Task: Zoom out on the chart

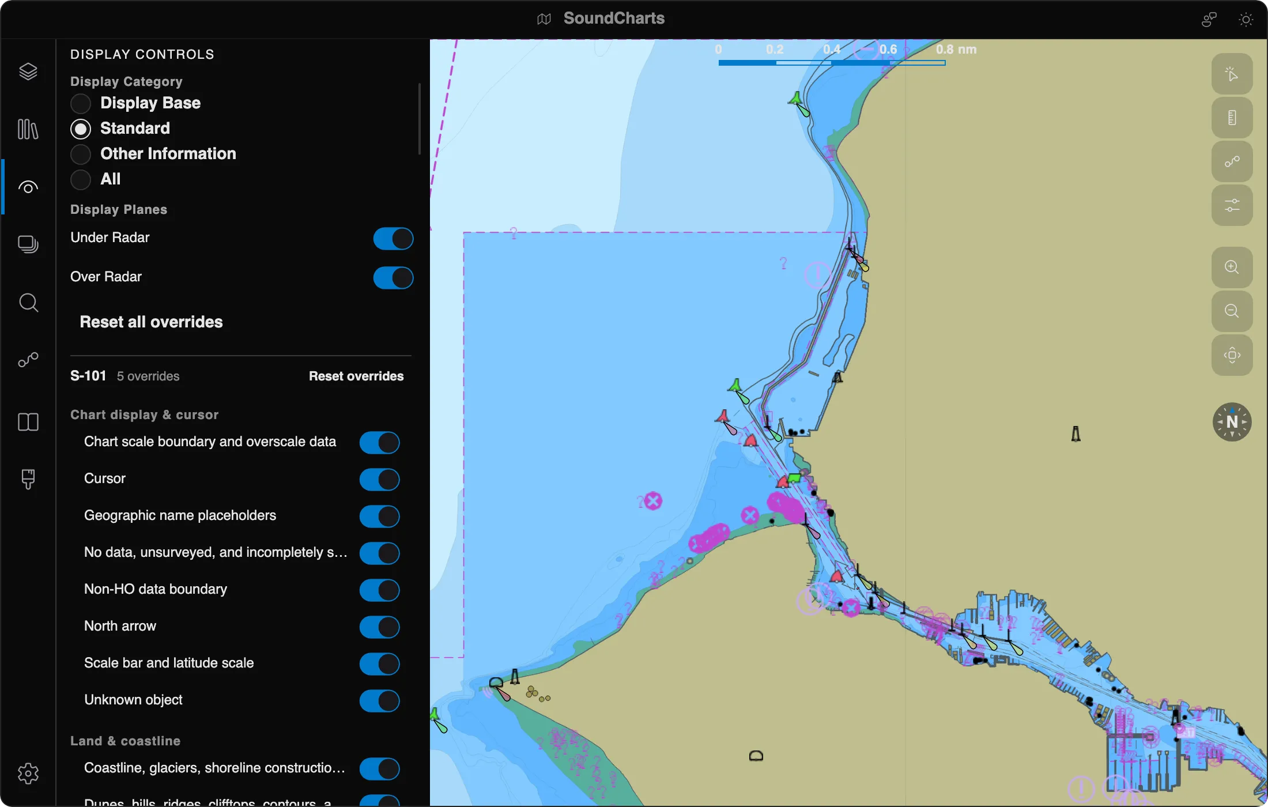Action: click(1232, 311)
